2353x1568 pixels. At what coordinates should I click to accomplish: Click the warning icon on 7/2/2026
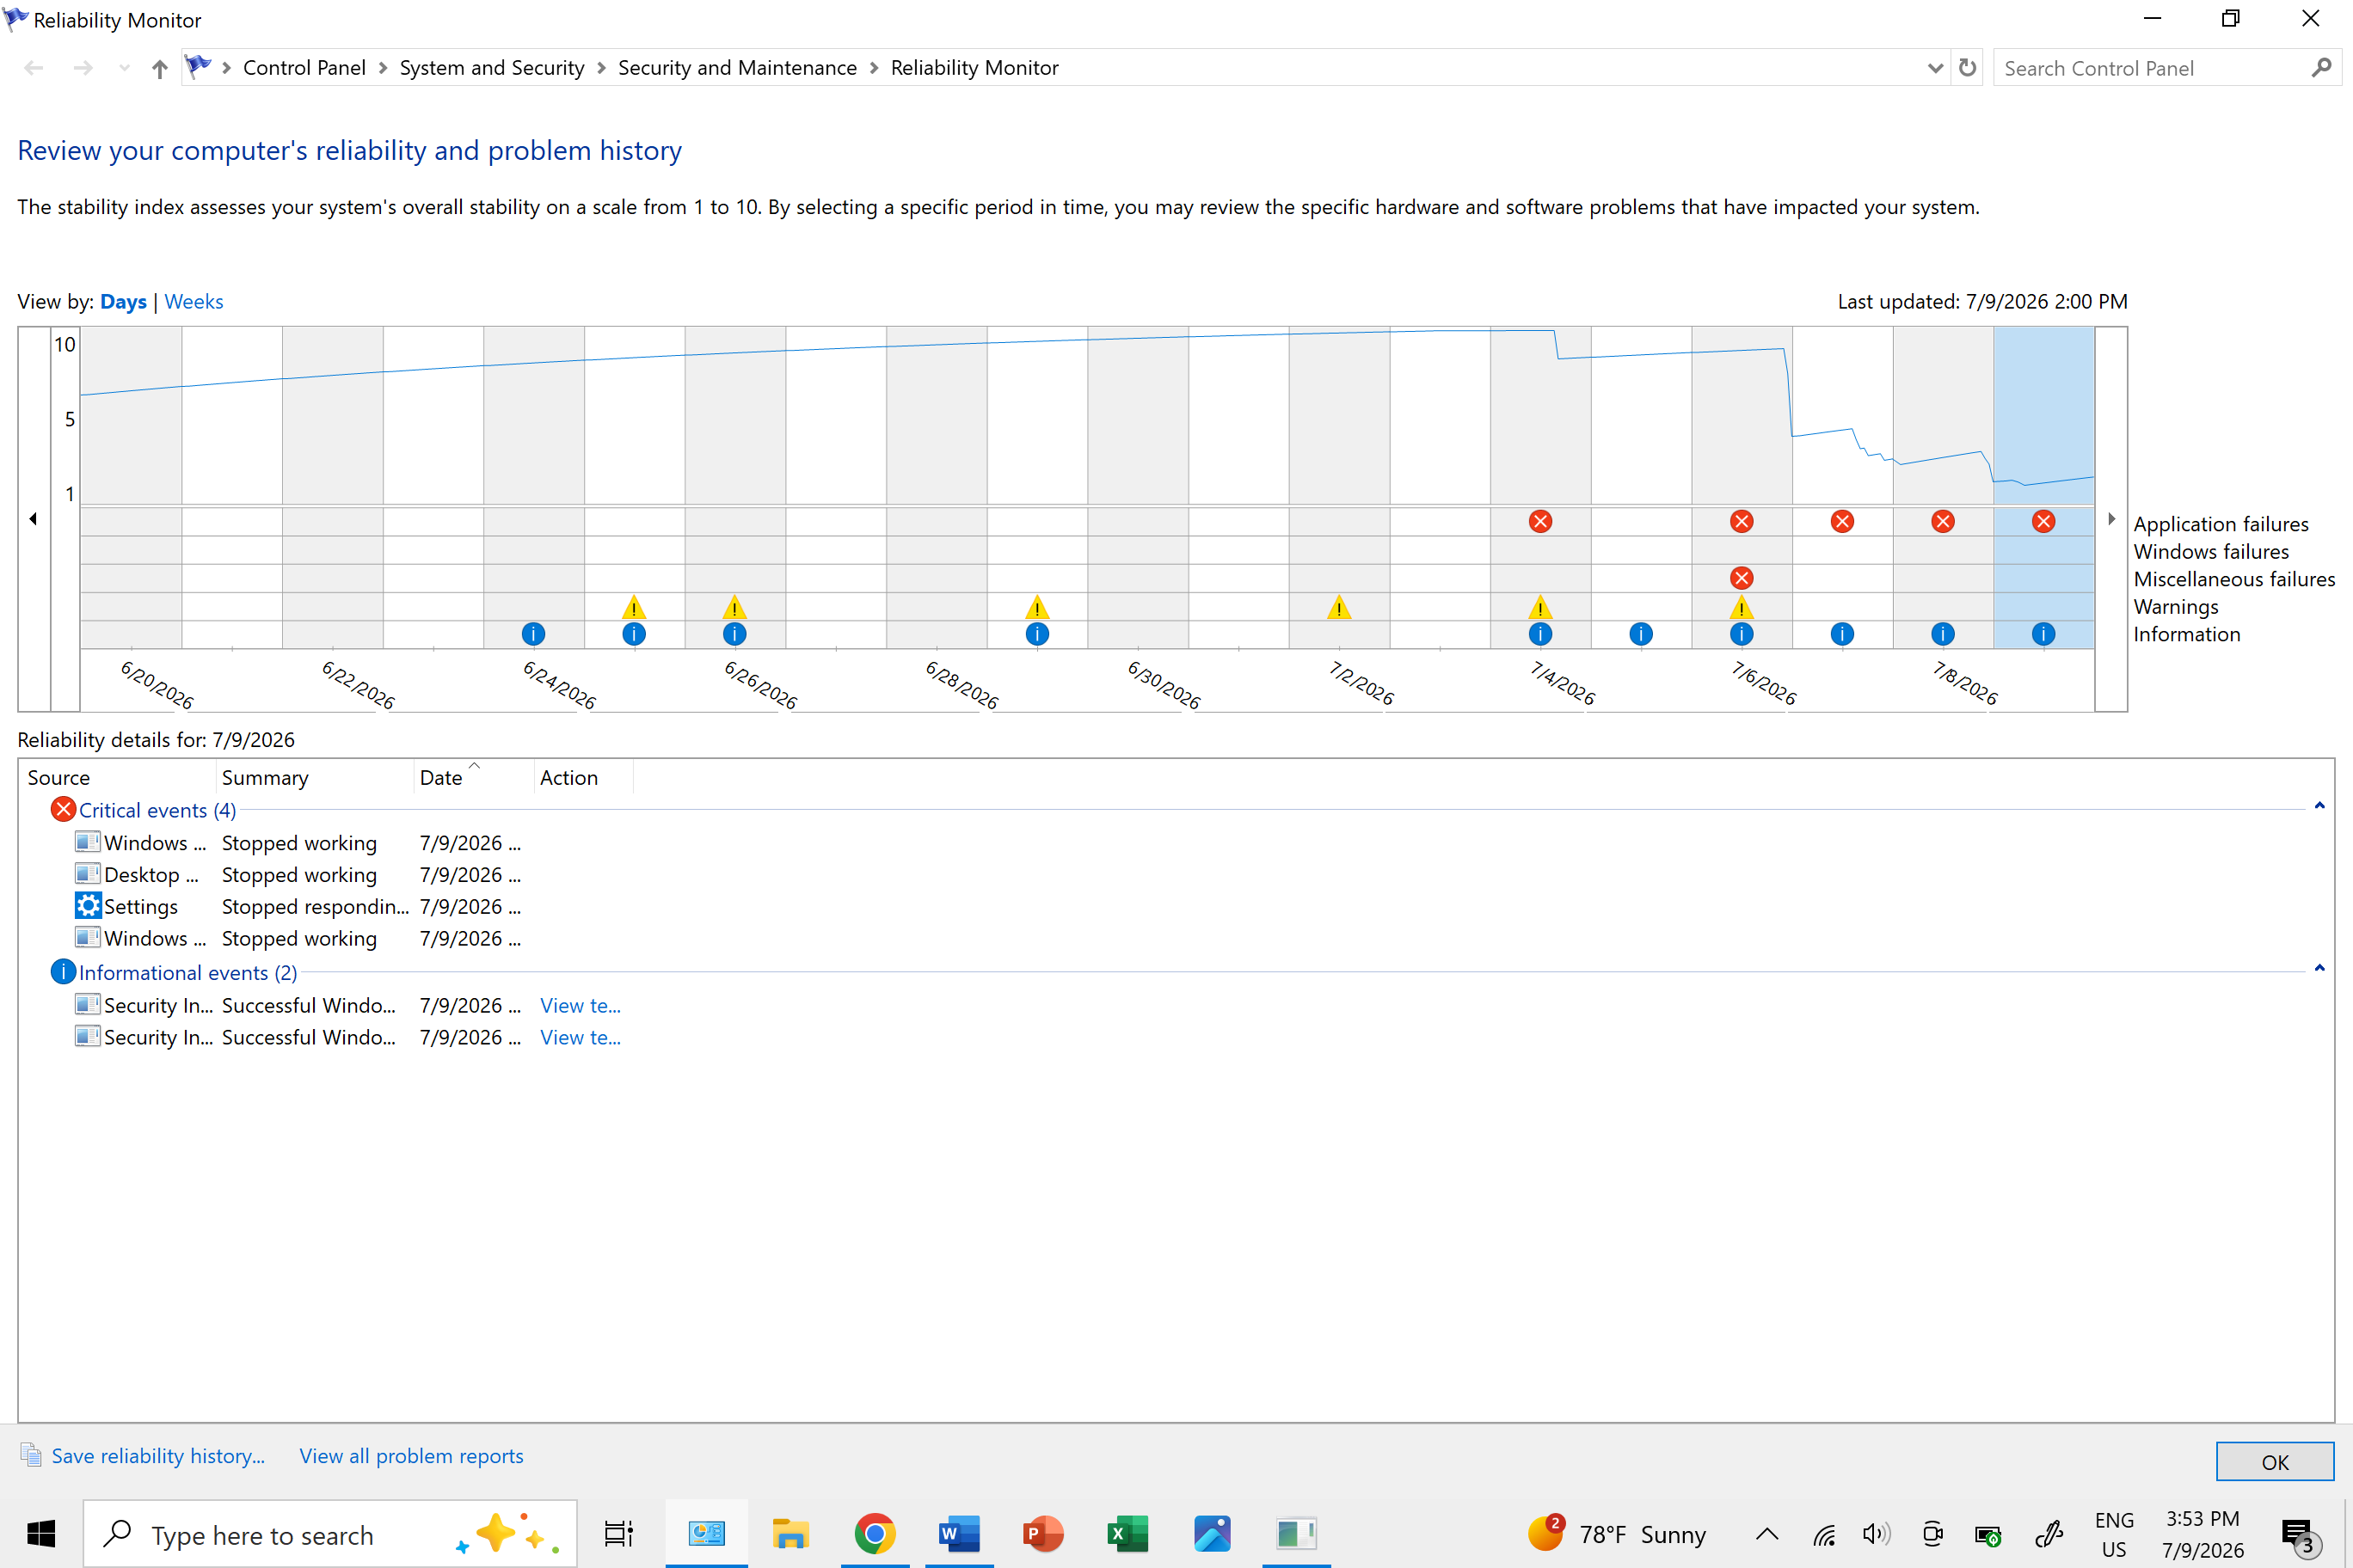click(1338, 607)
